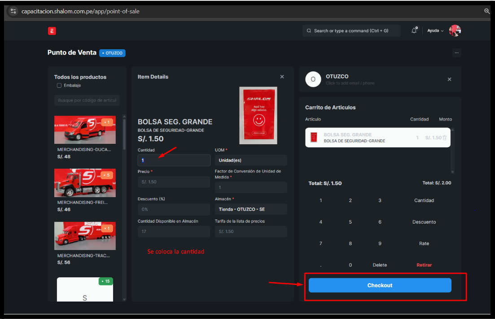Viewport: 495px width, 319px height.
Task: Open the UOM Unidad(es) field
Action: coord(251,160)
